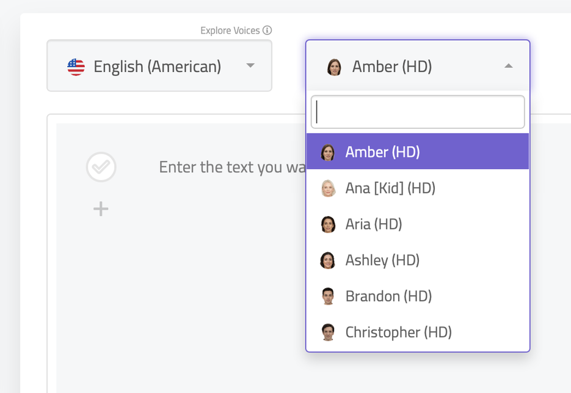Click Brandon's avatar portrait

click(328, 296)
